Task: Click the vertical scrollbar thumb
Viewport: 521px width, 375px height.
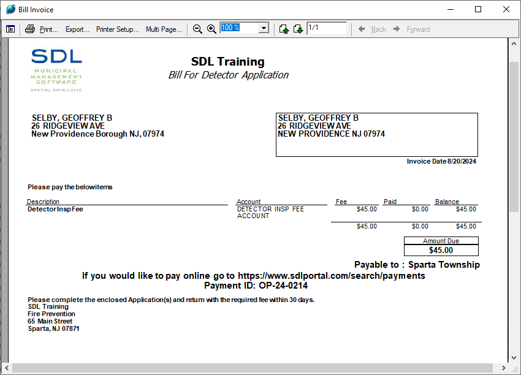Action: [x=514, y=137]
